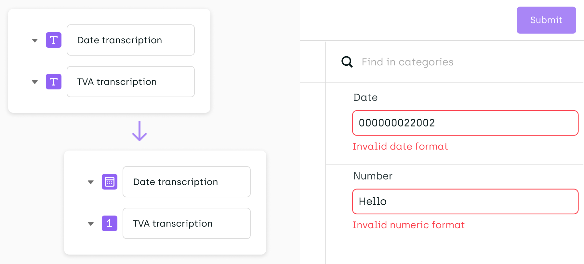This screenshot has width=584, height=264.
Task: Click the Invalid numeric format error message
Action: tap(409, 225)
